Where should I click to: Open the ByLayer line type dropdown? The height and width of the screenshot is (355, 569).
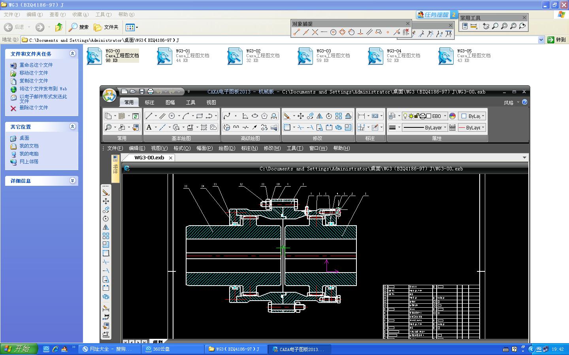click(425, 127)
